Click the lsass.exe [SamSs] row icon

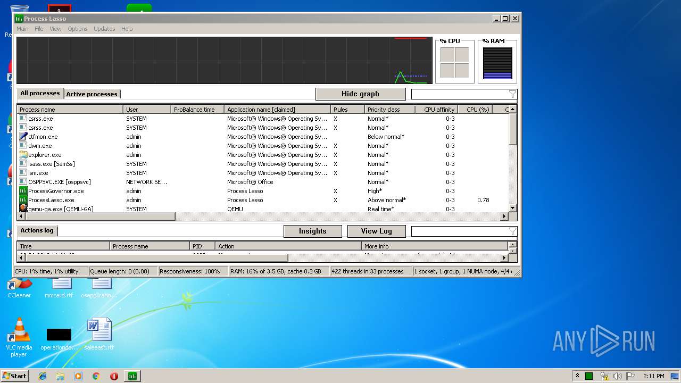tap(23, 164)
